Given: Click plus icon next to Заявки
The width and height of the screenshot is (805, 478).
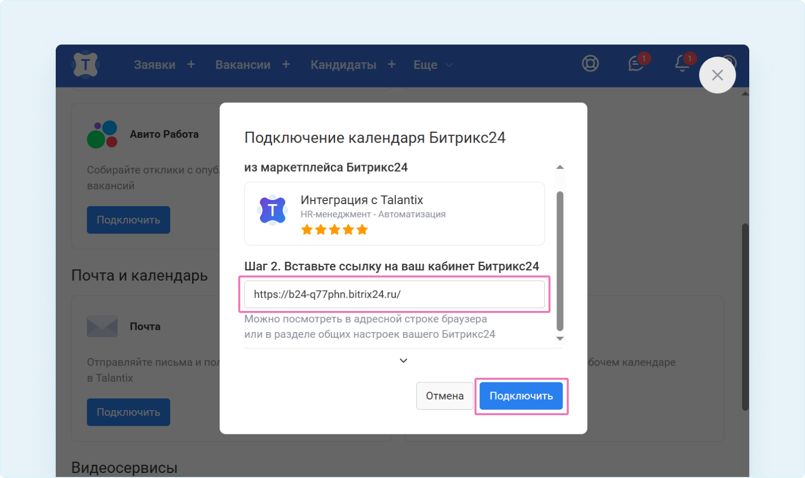Looking at the screenshot, I should pos(191,64).
